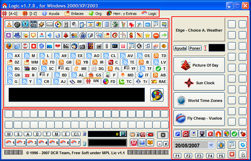Screen dimensions: 251x161
Task: Open the Windows Media Player icon
Action: pyautogui.click(x=58, y=24)
